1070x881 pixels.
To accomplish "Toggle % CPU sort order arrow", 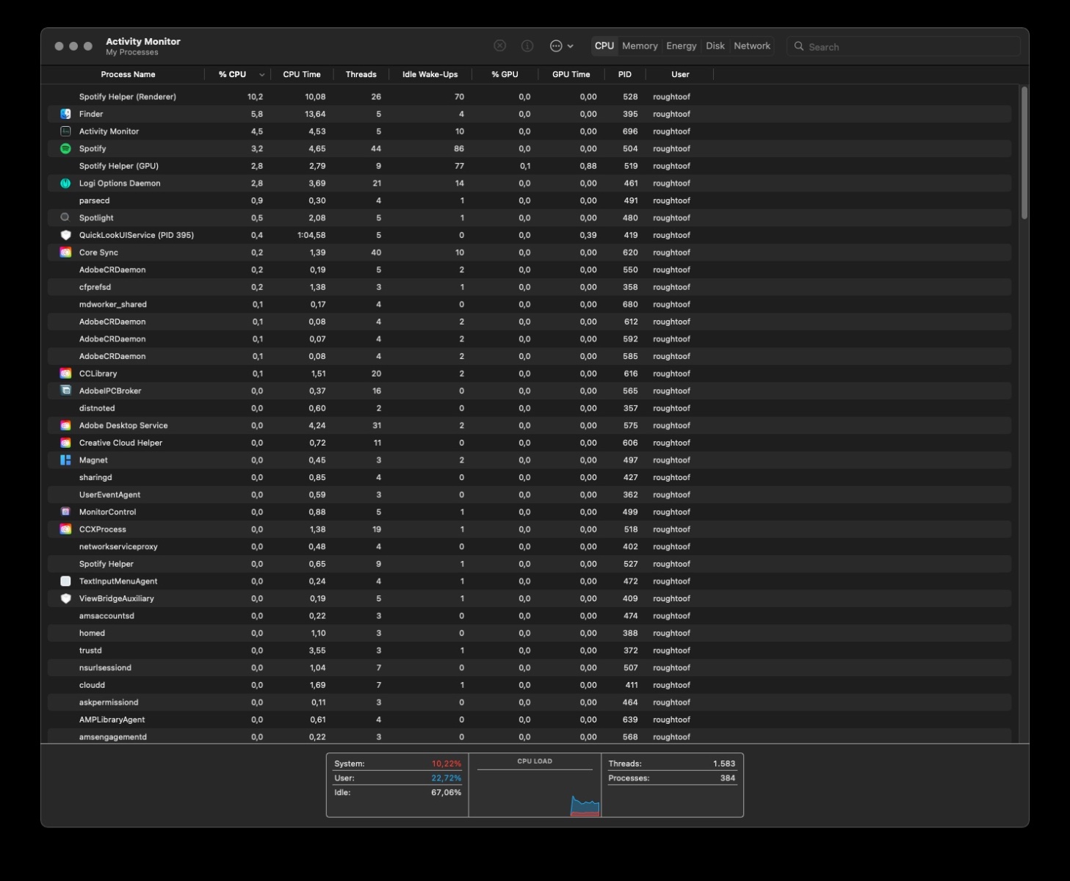I will point(262,75).
